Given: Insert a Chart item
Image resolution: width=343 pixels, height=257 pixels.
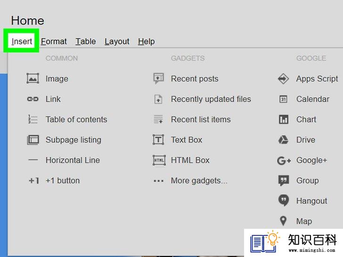Looking at the screenshot, I should (x=306, y=120).
